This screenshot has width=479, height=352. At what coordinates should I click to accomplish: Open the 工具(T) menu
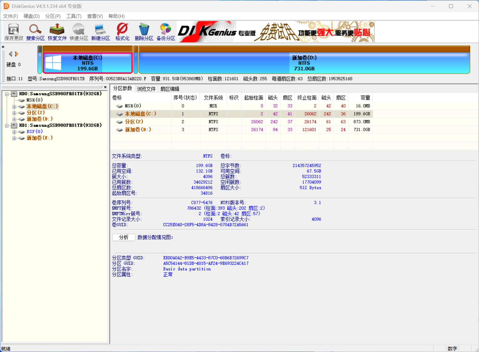point(74,16)
